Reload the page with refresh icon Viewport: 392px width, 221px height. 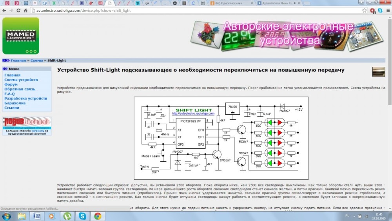tap(18, 11)
